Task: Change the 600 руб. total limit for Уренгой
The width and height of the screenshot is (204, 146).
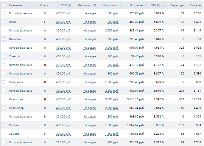Action: pyautogui.click(x=113, y=56)
